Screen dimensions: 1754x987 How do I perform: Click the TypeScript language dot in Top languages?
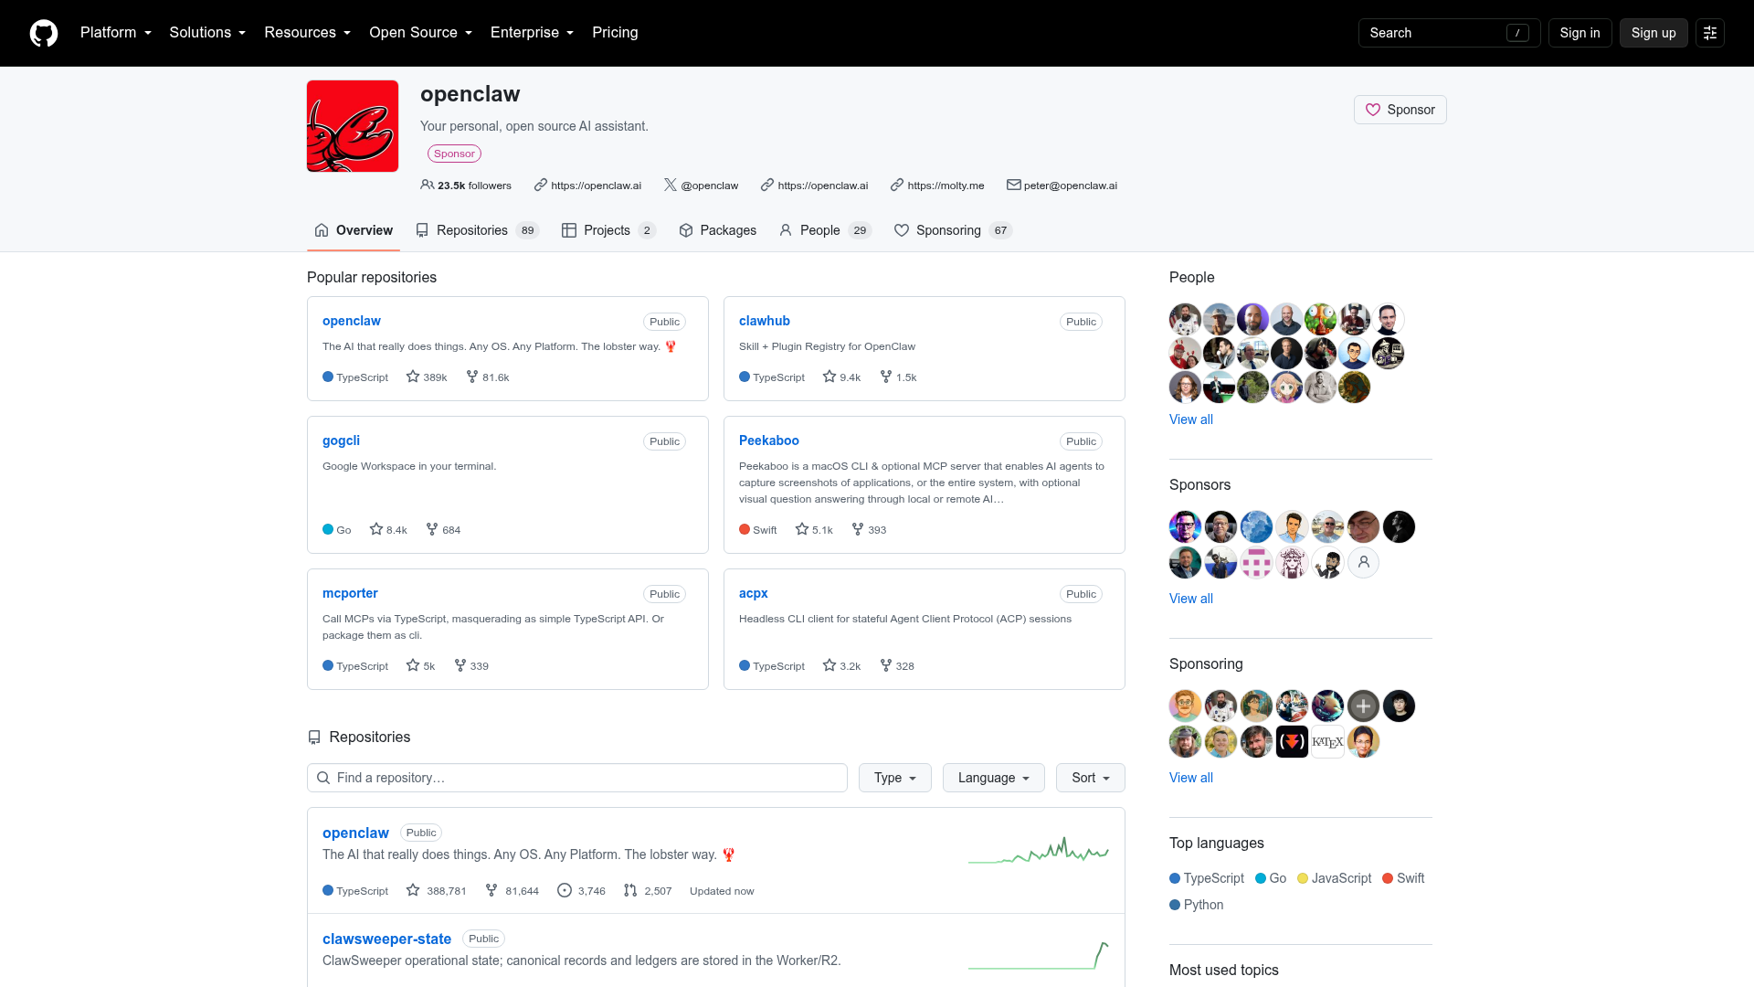tap(1175, 878)
